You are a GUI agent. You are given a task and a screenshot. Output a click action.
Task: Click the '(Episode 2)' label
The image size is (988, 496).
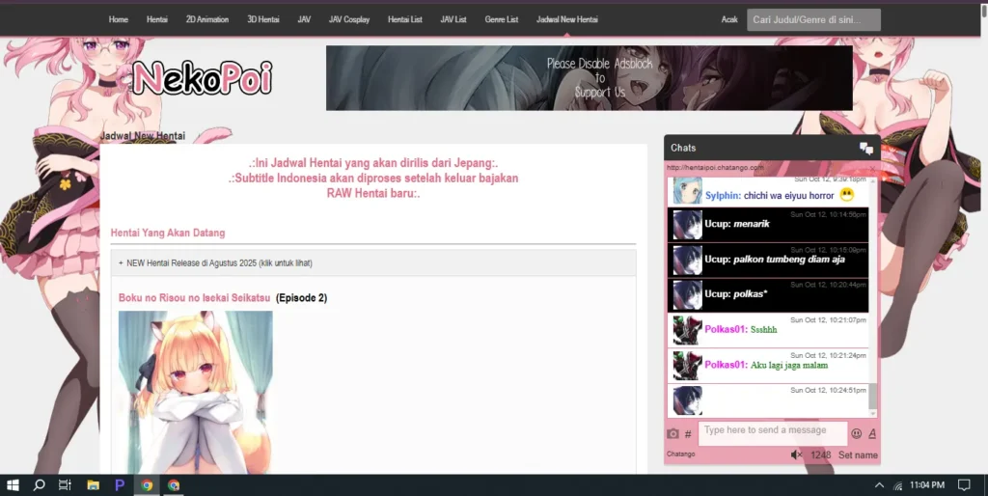(x=302, y=298)
